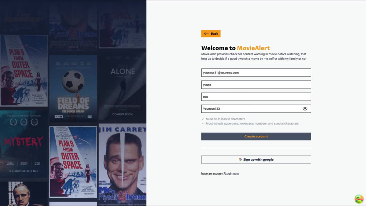Click the checkmark icon beside 8 characters rule
The image size is (366, 206).
(203, 119)
